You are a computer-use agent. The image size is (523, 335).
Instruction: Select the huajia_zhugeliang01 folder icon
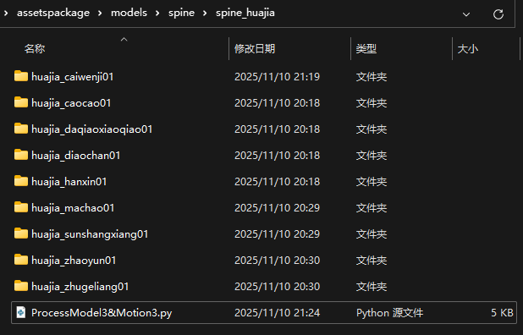tap(21, 286)
